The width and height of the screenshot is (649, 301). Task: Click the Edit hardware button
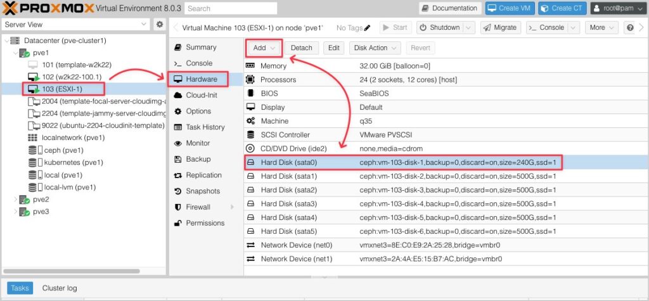(x=334, y=48)
